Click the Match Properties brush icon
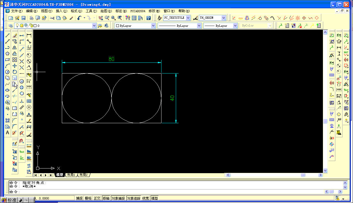 pos(71,18)
